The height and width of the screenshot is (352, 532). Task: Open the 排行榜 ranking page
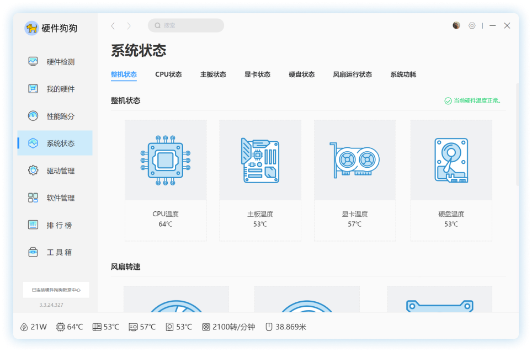pyautogui.click(x=54, y=225)
